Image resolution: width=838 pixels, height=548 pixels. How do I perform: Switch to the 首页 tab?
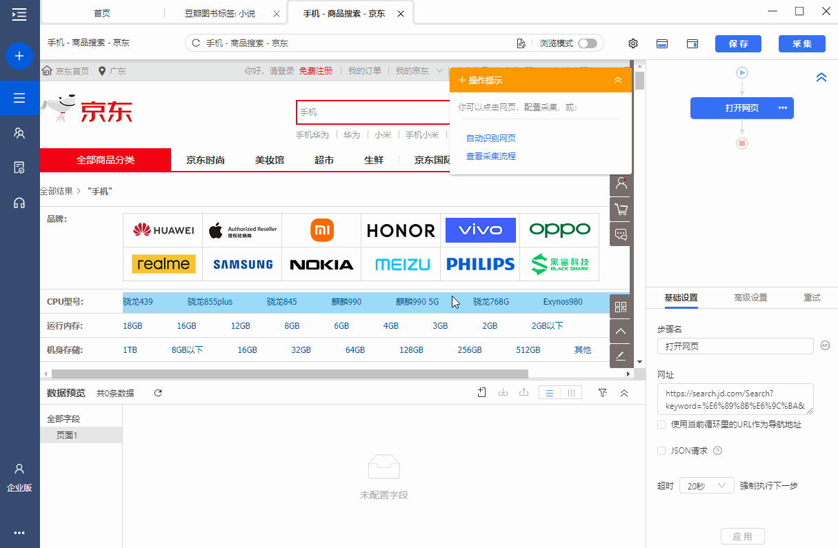coord(102,13)
